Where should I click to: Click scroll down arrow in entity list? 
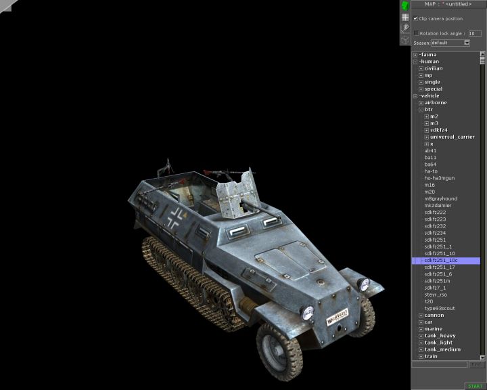(483, 357)
